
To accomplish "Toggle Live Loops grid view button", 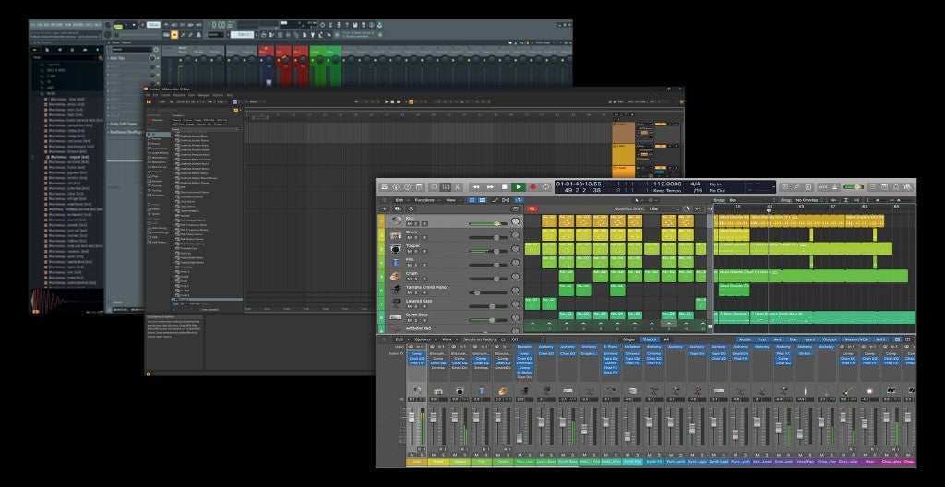I will [x=472, y=200].
